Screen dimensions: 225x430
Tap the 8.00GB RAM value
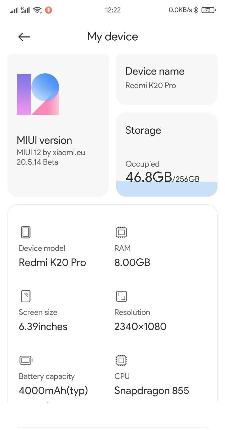132,262
